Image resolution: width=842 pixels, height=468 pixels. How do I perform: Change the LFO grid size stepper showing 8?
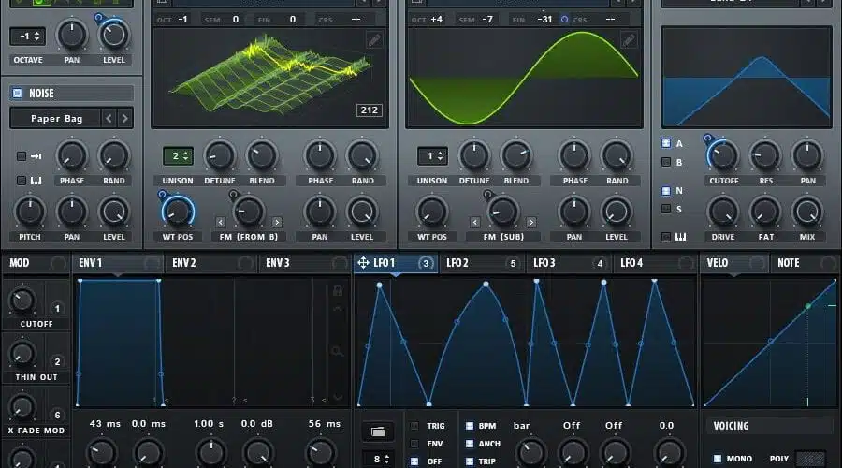click(x=379, y=459)
